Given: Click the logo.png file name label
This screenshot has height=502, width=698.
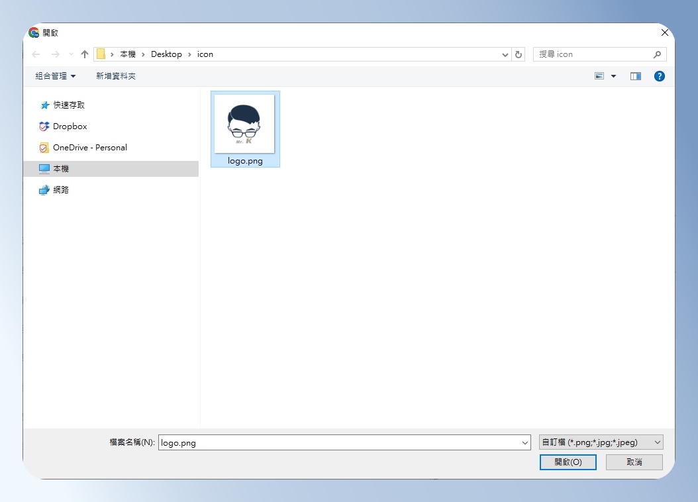Looking at the screenshot, I should (x=245, y=161).
